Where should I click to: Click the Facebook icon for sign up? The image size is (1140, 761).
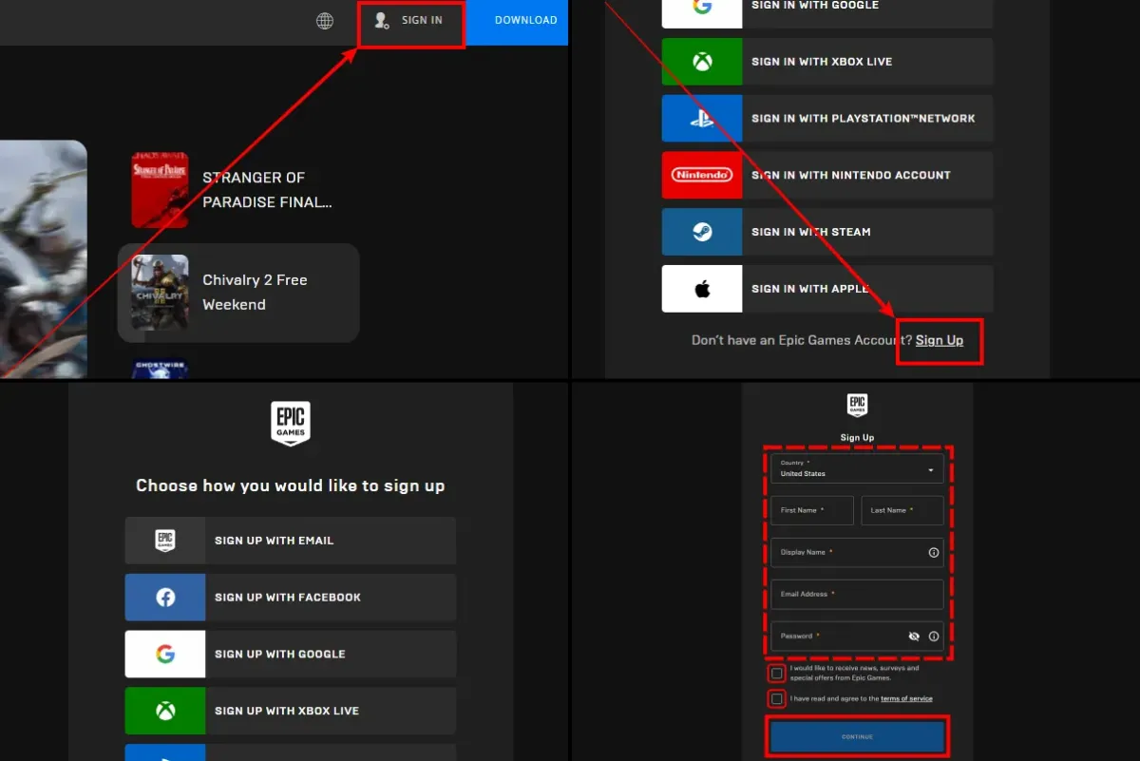coord(165,598)
